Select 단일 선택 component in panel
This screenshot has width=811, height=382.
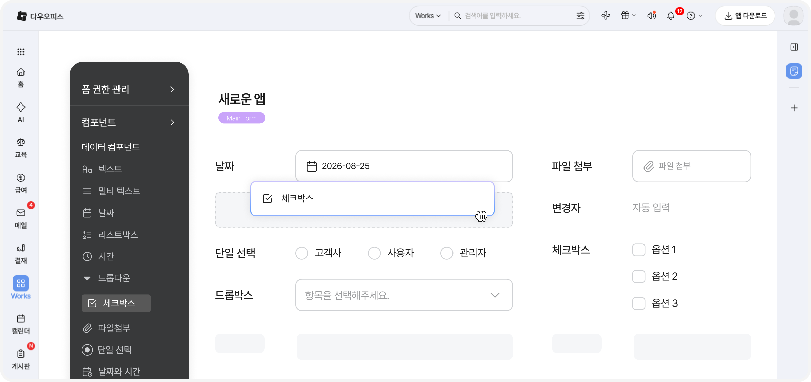coord(107,350)
